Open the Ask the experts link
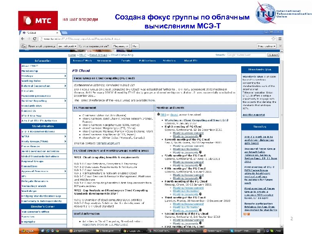 coord(253,115)
